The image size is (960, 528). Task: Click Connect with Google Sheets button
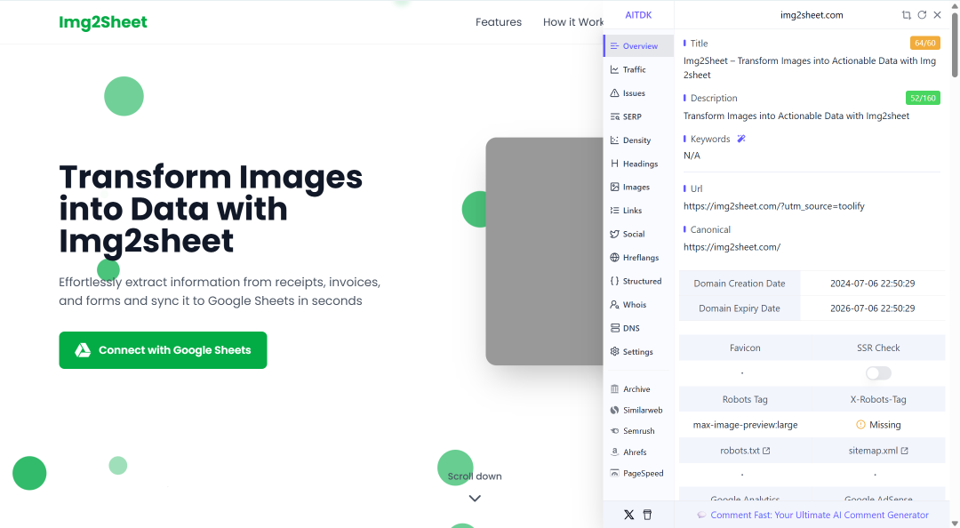point(163,350)
